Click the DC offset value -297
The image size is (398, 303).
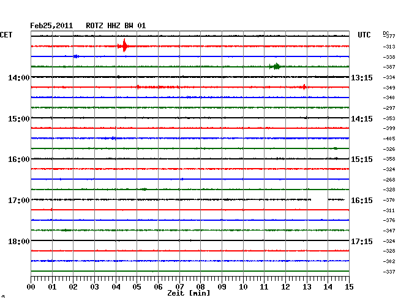pyautogui.click(x=389, y=108)
